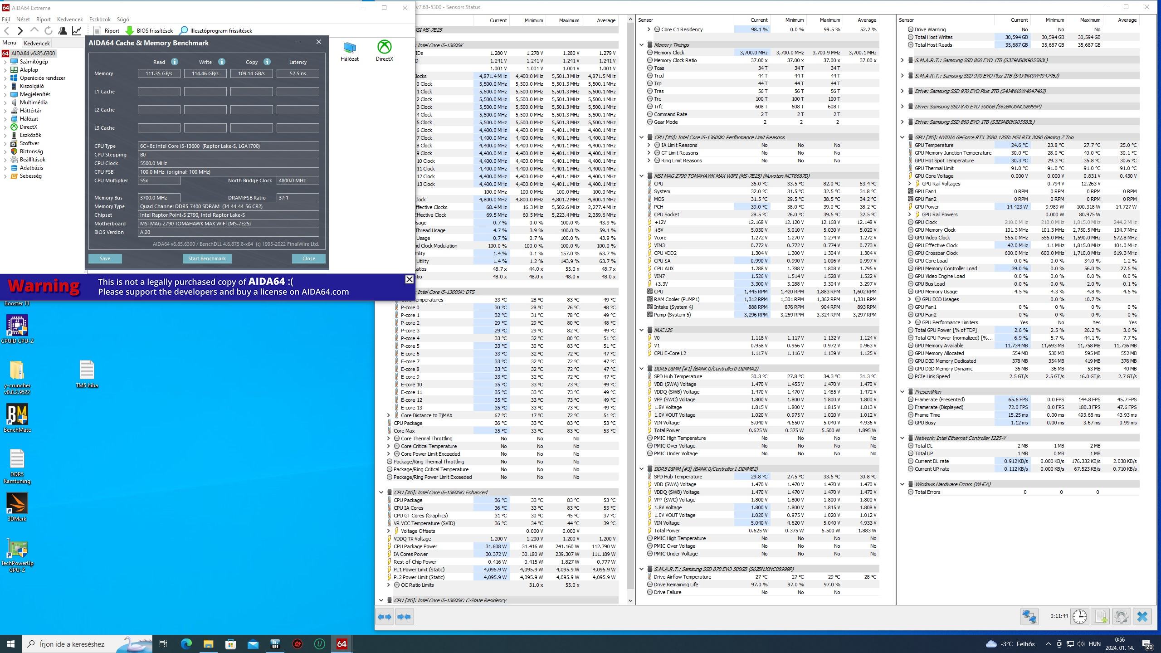Image resolution: width=1161 pixels, height=653 pixels.
Task: Open the AIDA64 graph chart toolbar icon
Action: click(x=77, y=30)
